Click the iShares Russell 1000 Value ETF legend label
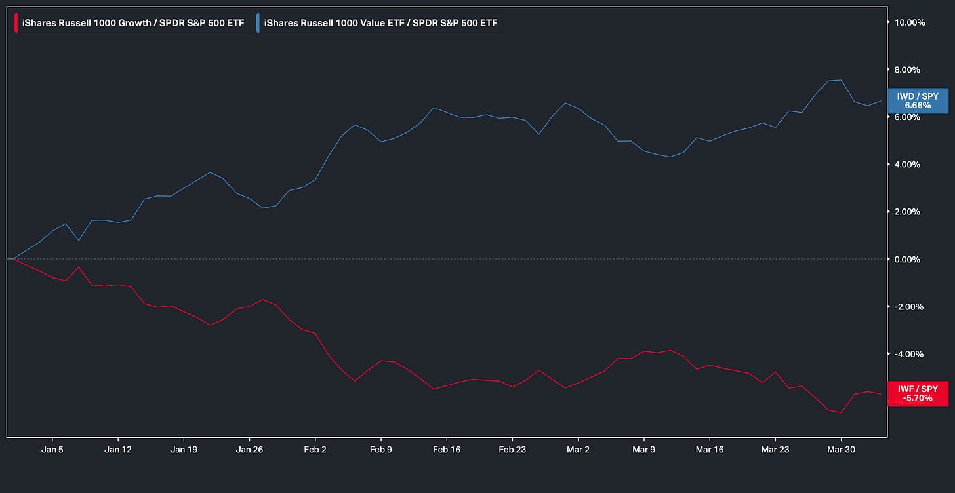The image size is (955, 493). [380, 23]
